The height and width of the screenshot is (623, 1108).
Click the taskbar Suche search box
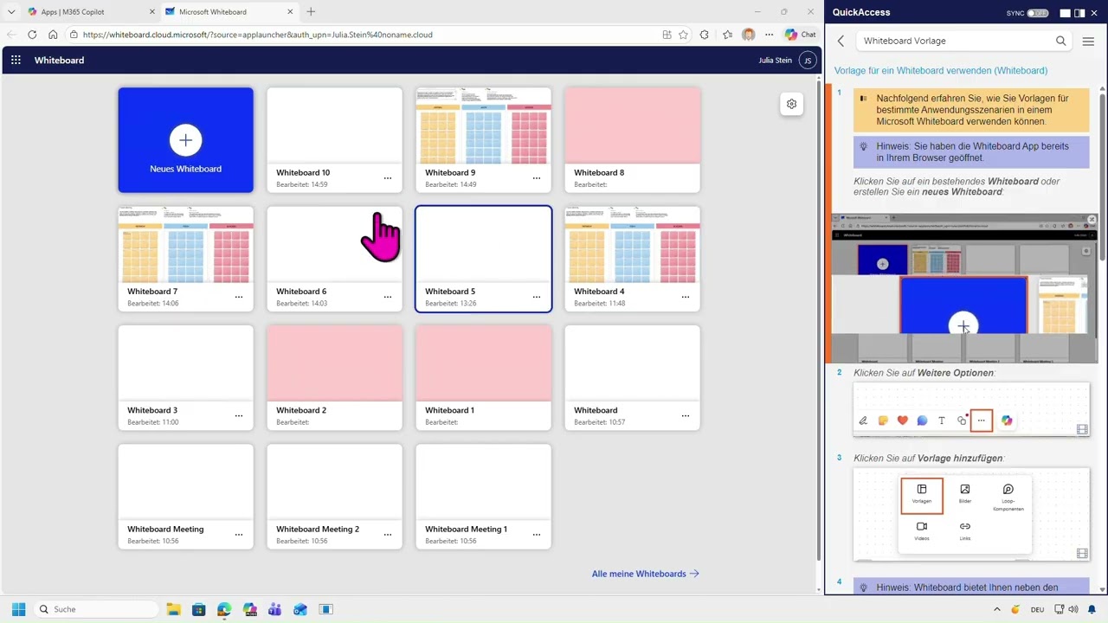(95, 609)
